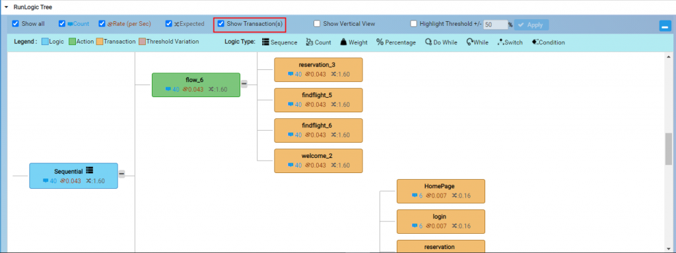Collapse the RunLogic Tree panel
The width and height of the screenshot is (676, 253).
click(7, 7)
